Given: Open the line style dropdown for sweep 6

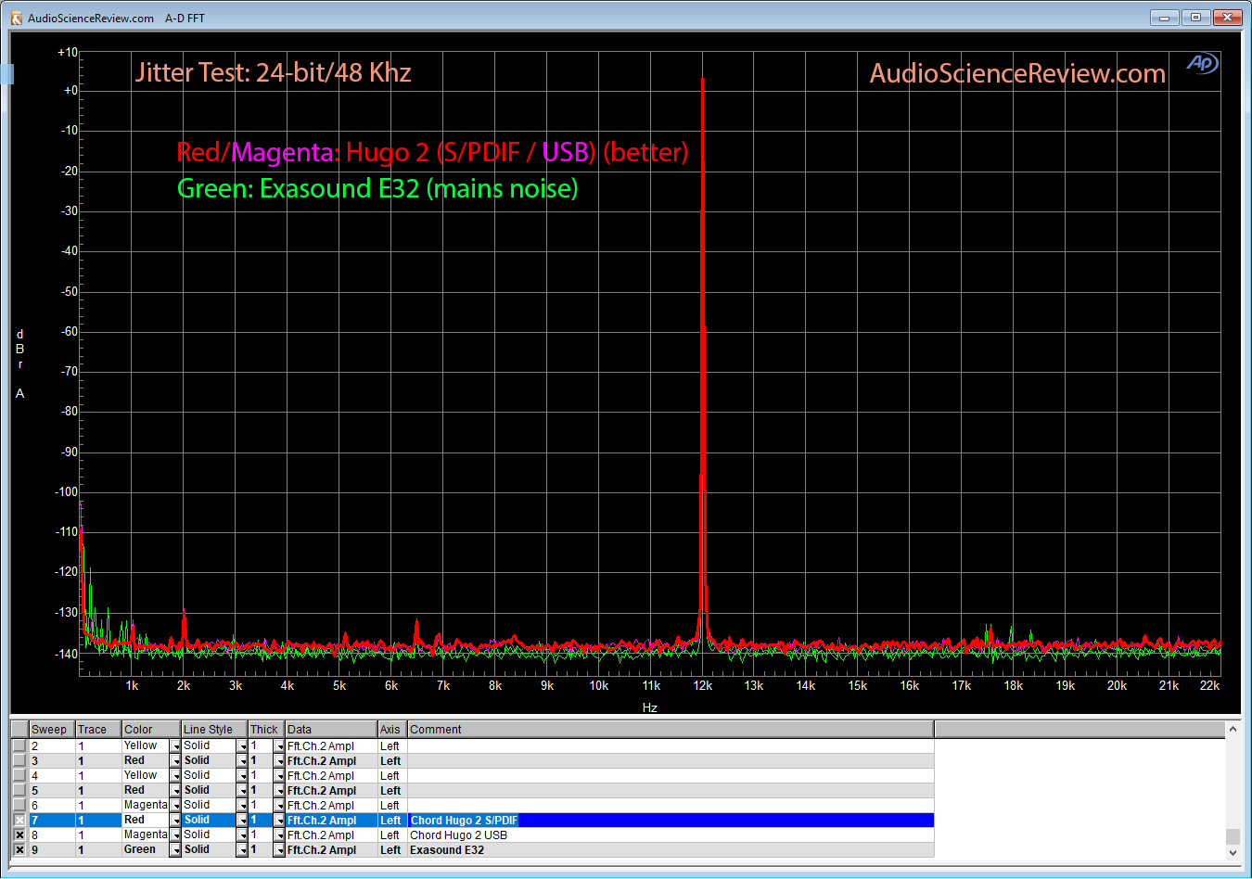Looking at the screenshot, I should tap(242, 806).
